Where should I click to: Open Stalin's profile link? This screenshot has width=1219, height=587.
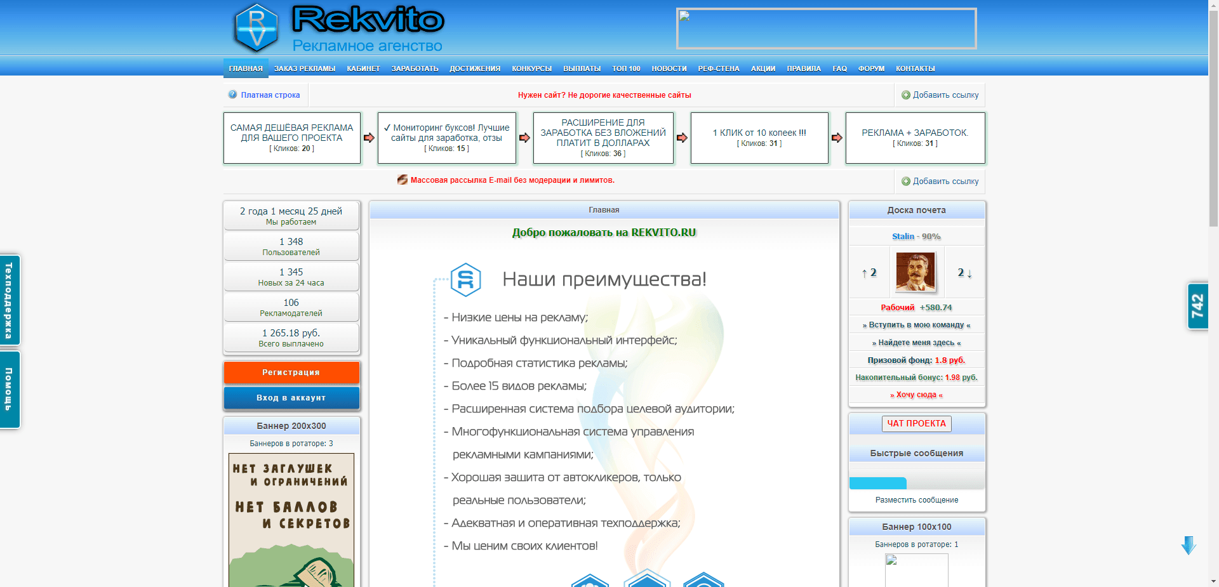903,235
